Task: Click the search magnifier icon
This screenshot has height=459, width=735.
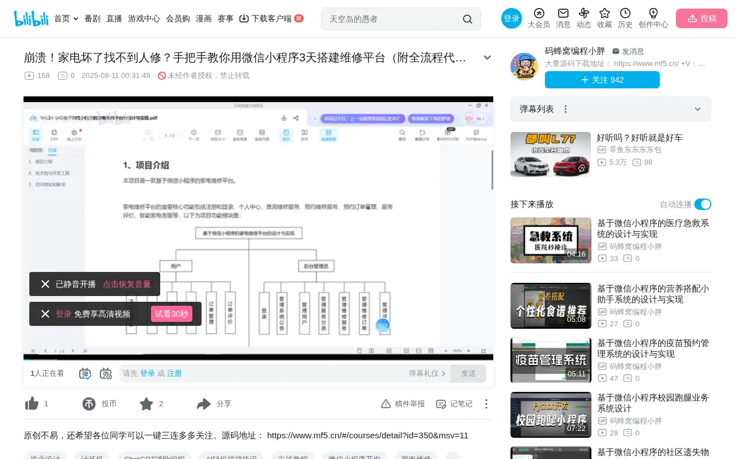Action: 467,19
